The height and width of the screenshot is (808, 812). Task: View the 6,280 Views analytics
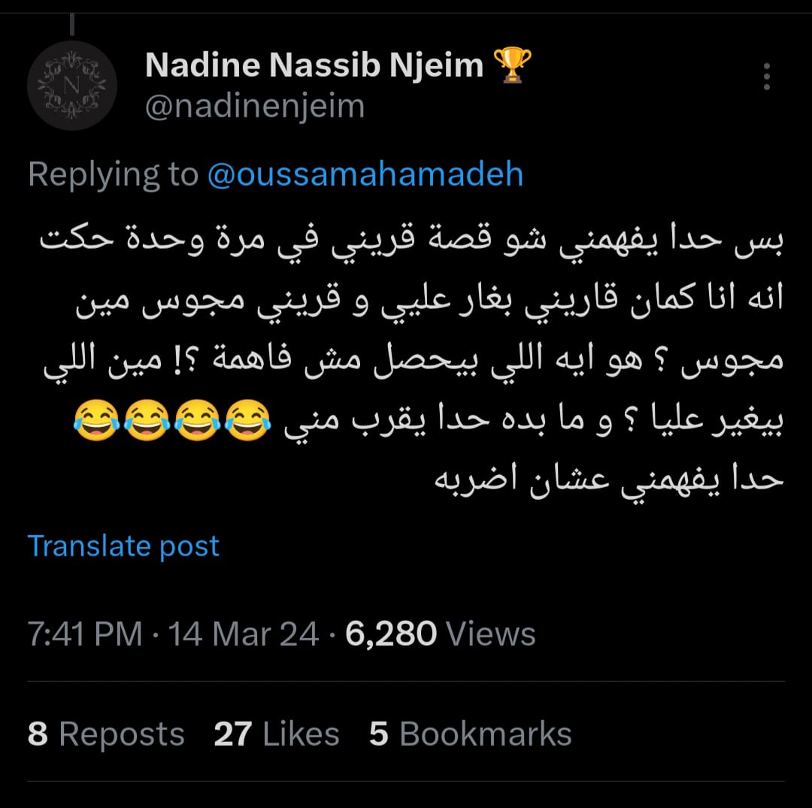click(441, 634)
